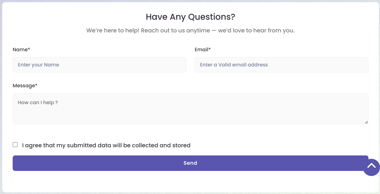The width and height of the screenshot is (380, 194).
Task: Click into the "Enter a Valid email address" field
Action: 281,65
